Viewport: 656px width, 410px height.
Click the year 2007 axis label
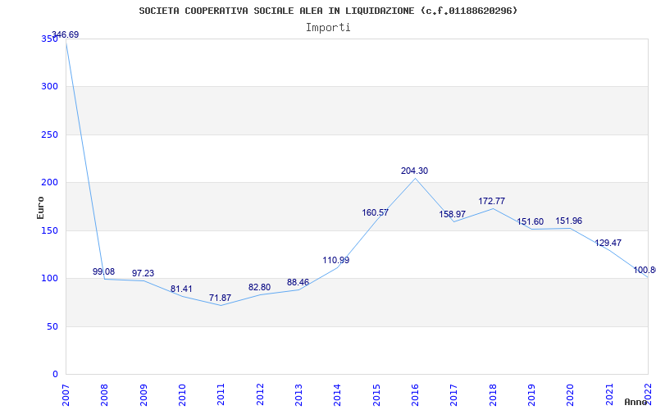(66, 395)
